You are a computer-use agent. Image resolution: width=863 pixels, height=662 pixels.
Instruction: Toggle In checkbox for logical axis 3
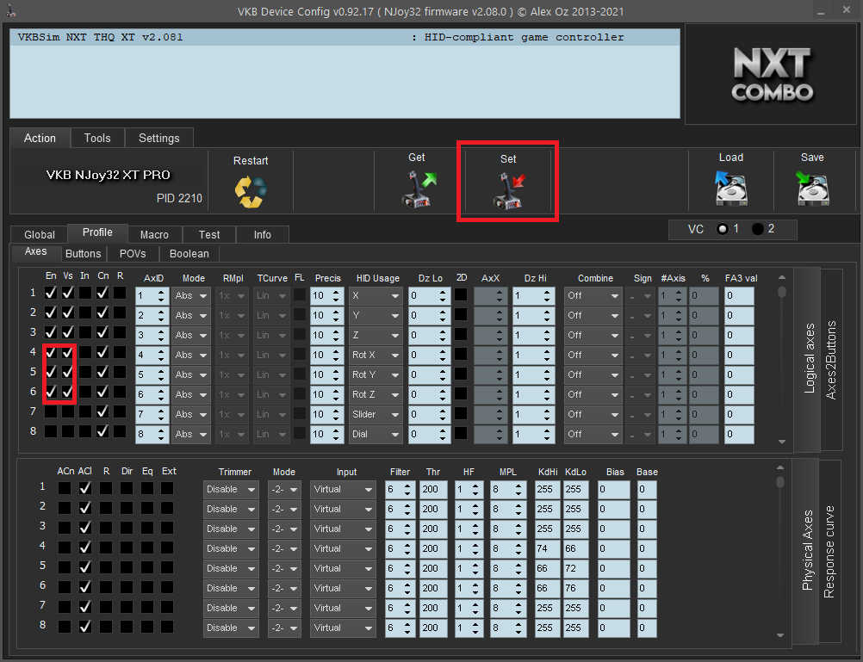click(x=84, y=332)
